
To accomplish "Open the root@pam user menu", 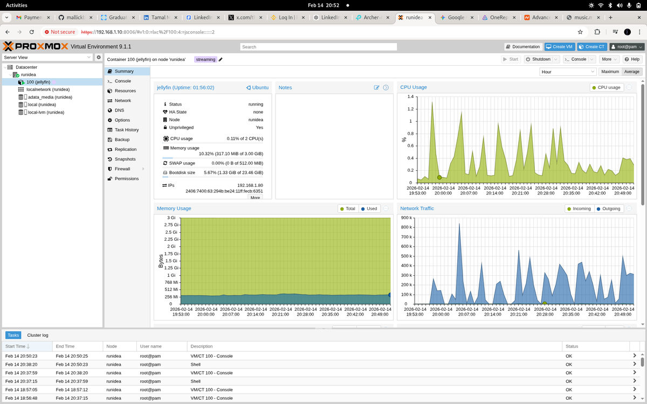I will [627, 47].
